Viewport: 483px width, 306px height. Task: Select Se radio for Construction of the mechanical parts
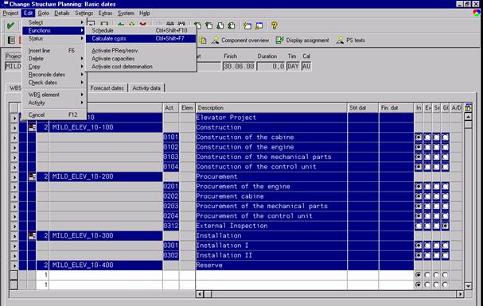[436, 157]
